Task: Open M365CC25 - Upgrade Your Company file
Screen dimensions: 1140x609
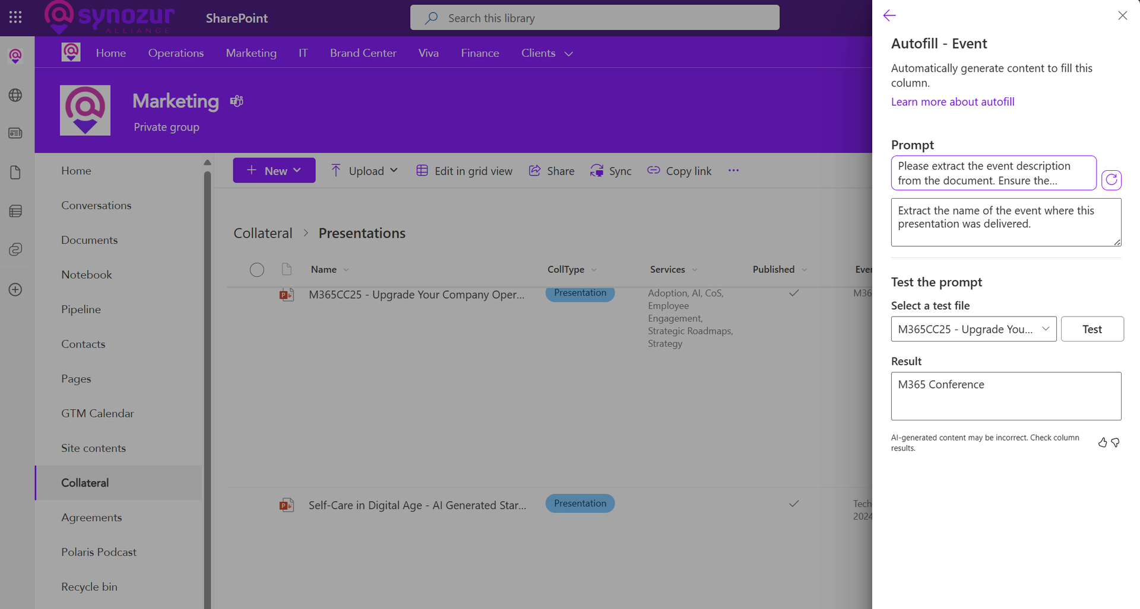Action: click(x=416, y=294)
